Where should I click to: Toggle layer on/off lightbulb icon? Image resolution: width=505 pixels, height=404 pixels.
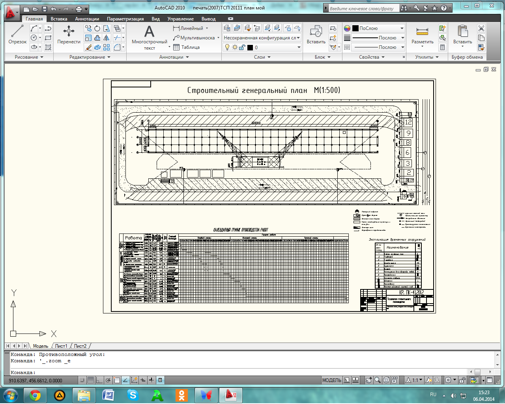click(x=227, y=47)
